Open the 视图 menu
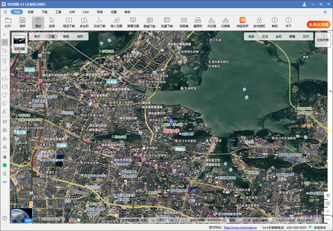 (31, 12)
